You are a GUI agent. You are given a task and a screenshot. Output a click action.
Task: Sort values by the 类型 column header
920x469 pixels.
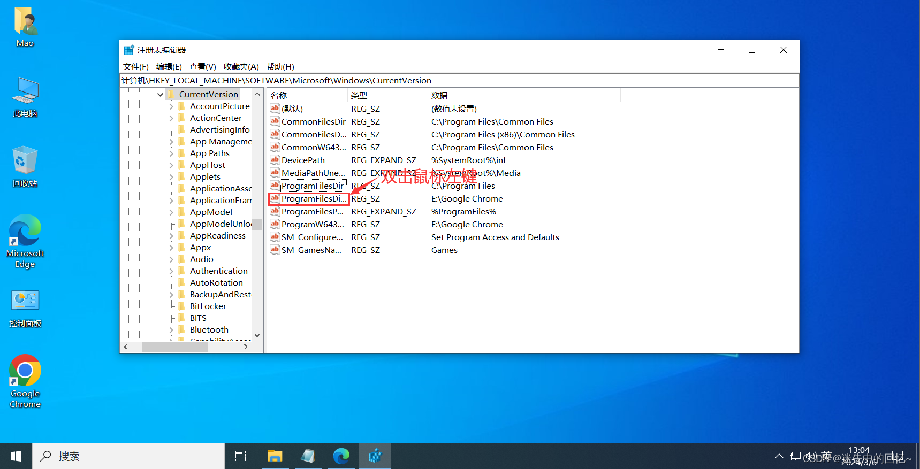tap(388, 95)
